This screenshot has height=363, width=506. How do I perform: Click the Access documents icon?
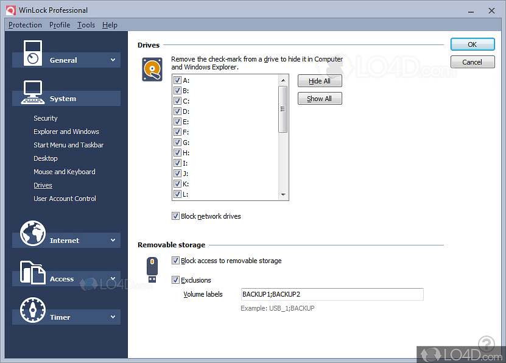[x=33, y=272]
